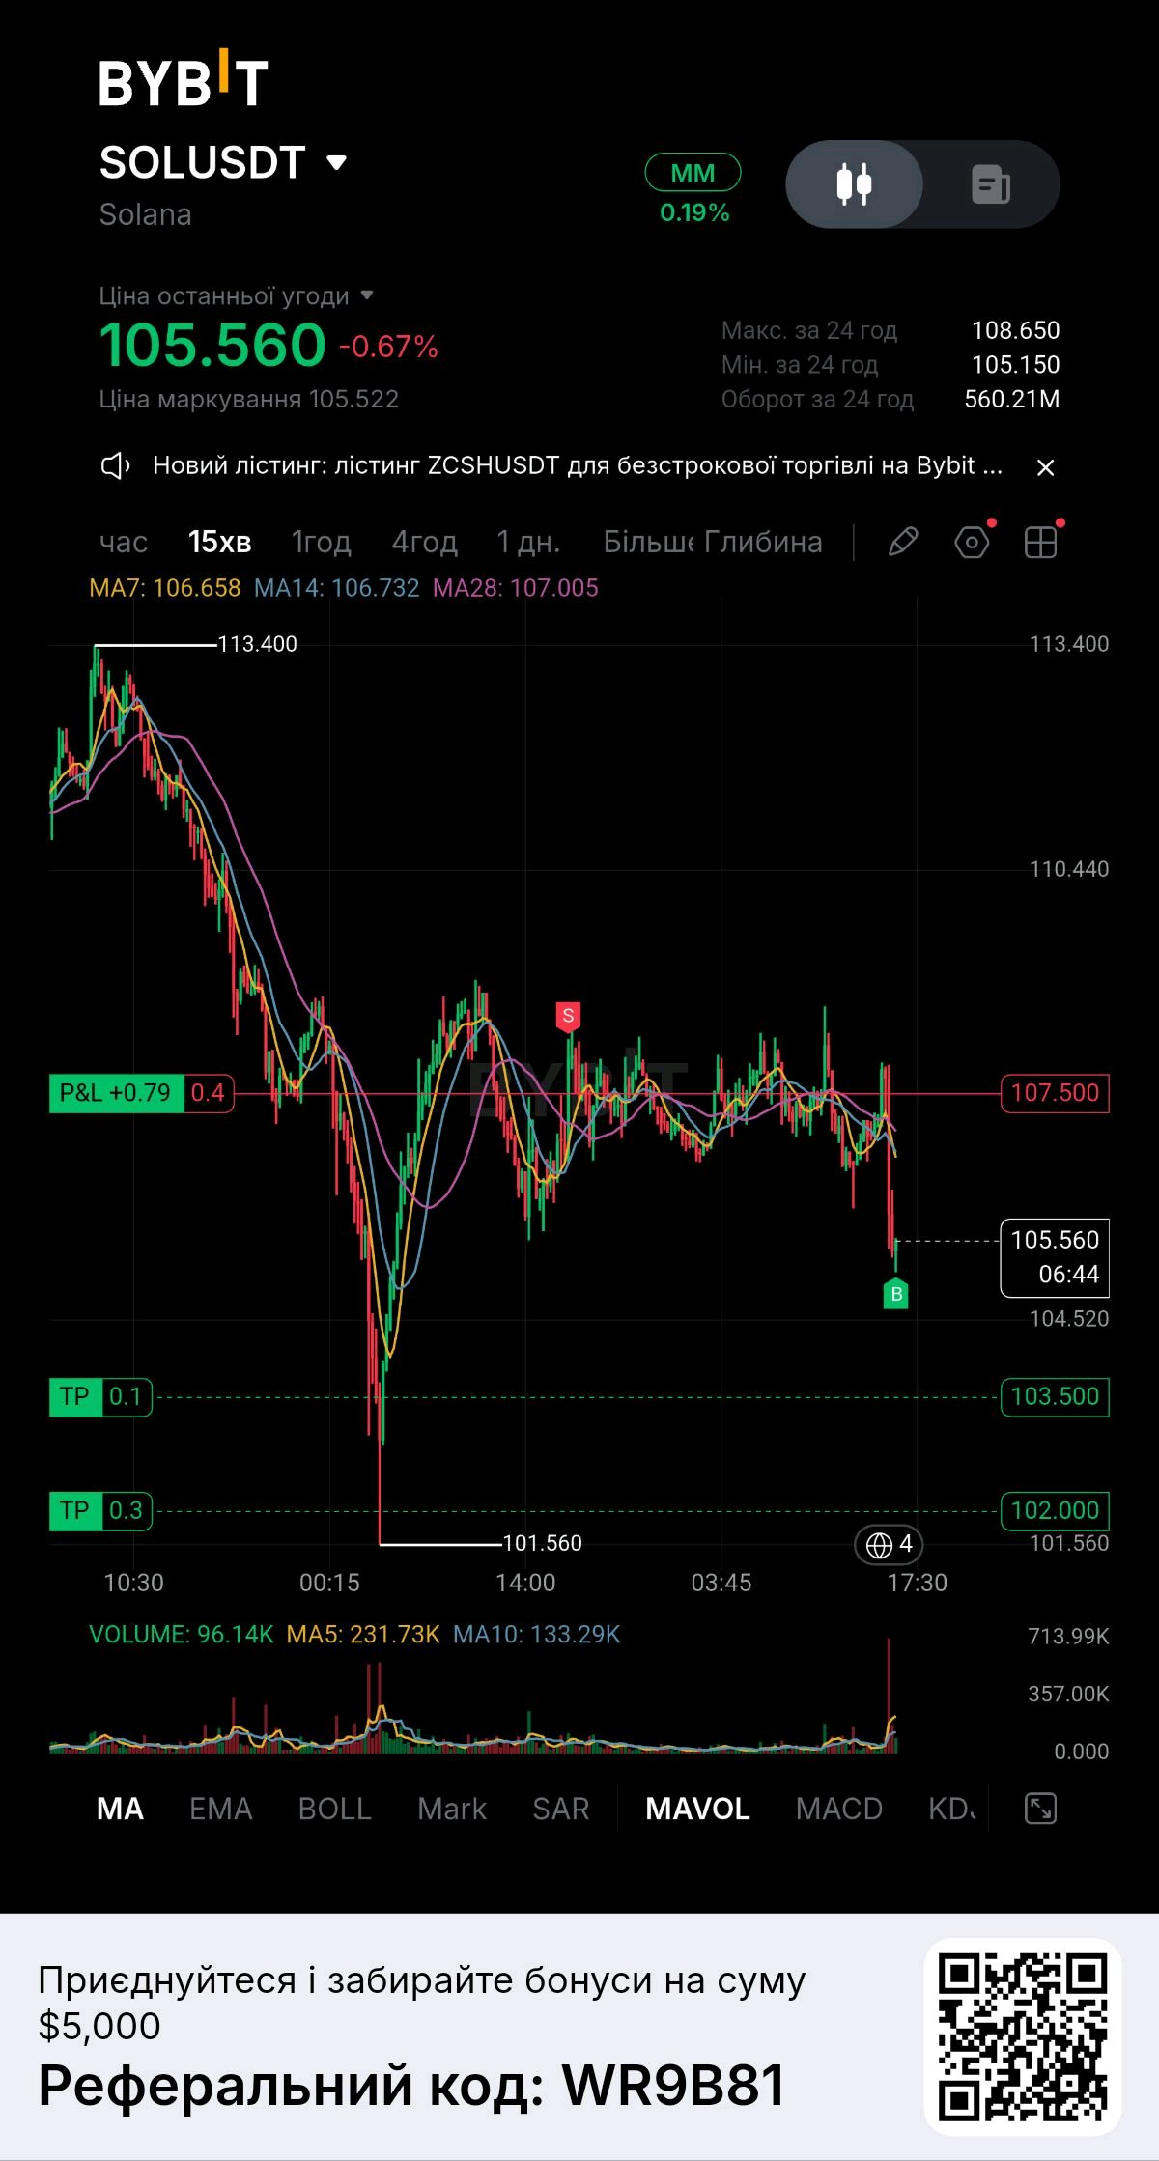Tap the red S sell marker
The height and width of the screenshot is (2161, 1159).
coord(568,1016)
